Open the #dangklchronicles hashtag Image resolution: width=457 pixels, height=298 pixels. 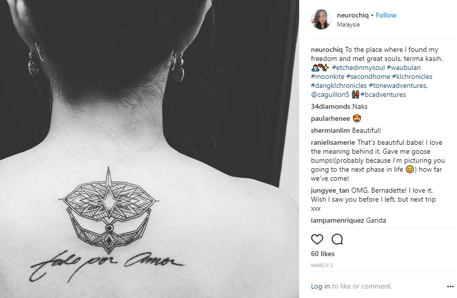339,86
